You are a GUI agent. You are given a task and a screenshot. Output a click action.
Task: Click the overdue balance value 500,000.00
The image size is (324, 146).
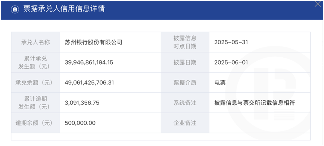click(80, 123)
